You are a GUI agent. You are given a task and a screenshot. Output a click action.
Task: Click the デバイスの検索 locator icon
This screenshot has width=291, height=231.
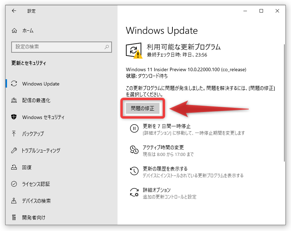coord(14,201)
